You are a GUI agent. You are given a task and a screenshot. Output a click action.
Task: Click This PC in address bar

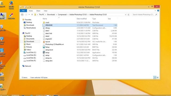tap(42, 15)
